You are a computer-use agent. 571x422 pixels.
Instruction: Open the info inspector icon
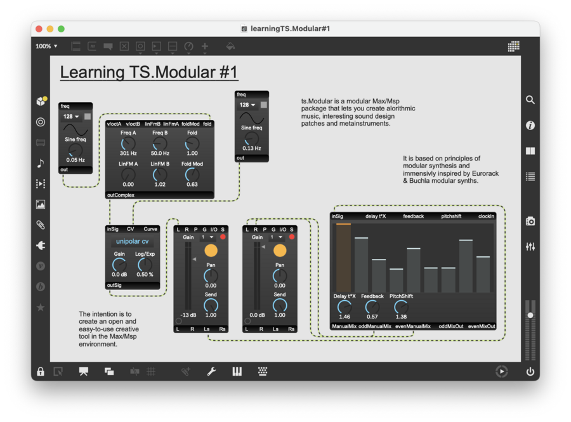point(530,125)
